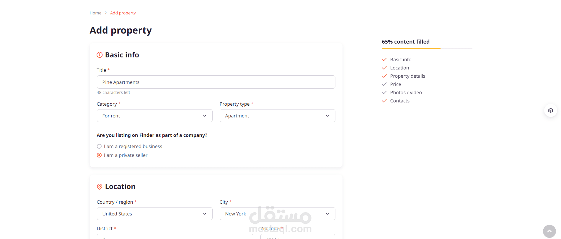
Task: Open Country / region United States dropdown
Action: click(154, 214)
